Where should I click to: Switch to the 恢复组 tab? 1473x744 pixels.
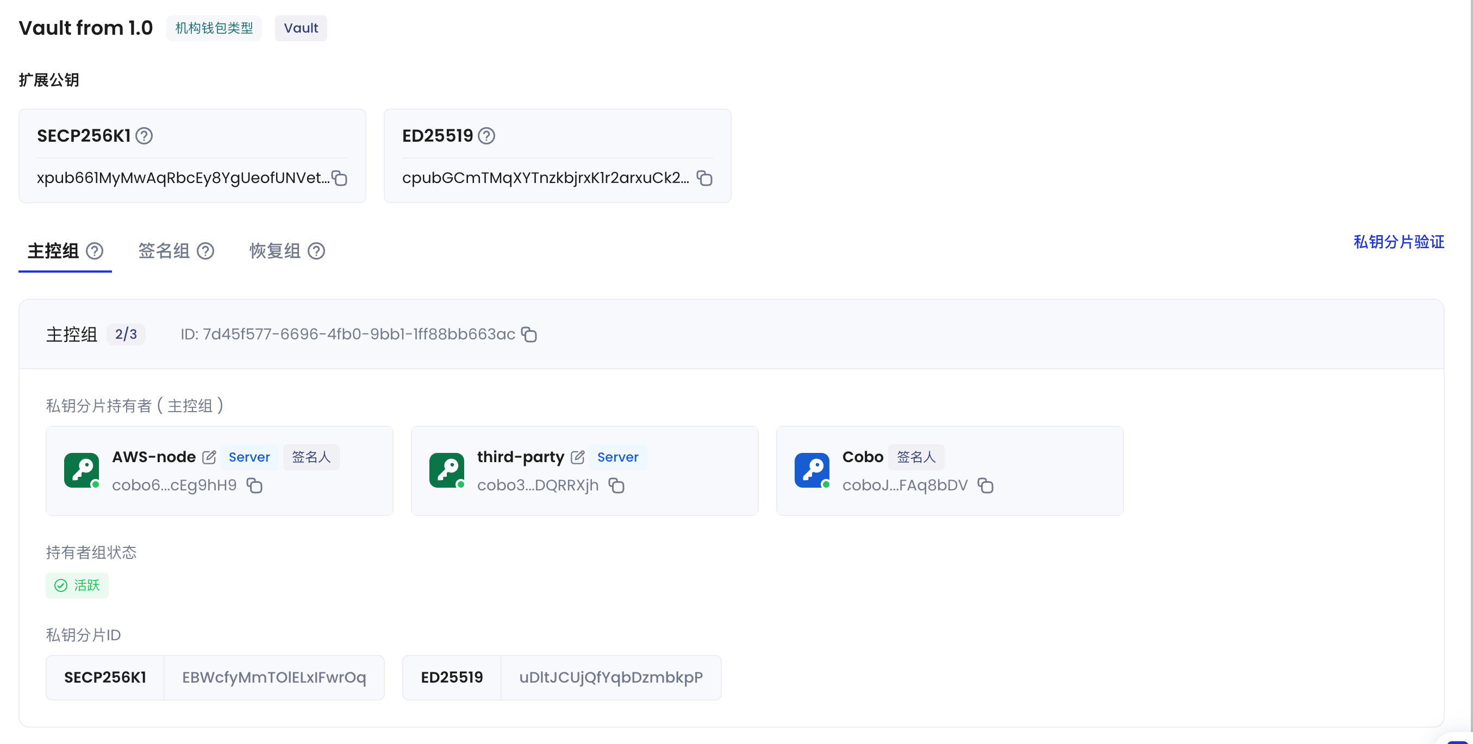(x=275, y=251)
